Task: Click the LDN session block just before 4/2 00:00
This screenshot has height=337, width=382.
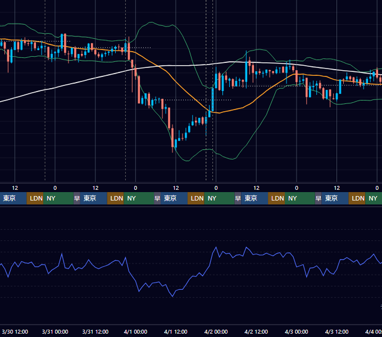Action: point(196,198)
